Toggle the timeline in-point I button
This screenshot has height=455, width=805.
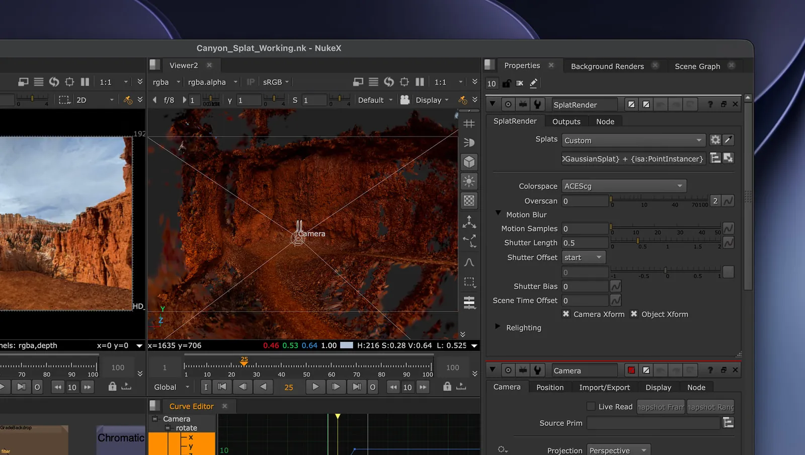pyautogui.click(x=206, y=387)
